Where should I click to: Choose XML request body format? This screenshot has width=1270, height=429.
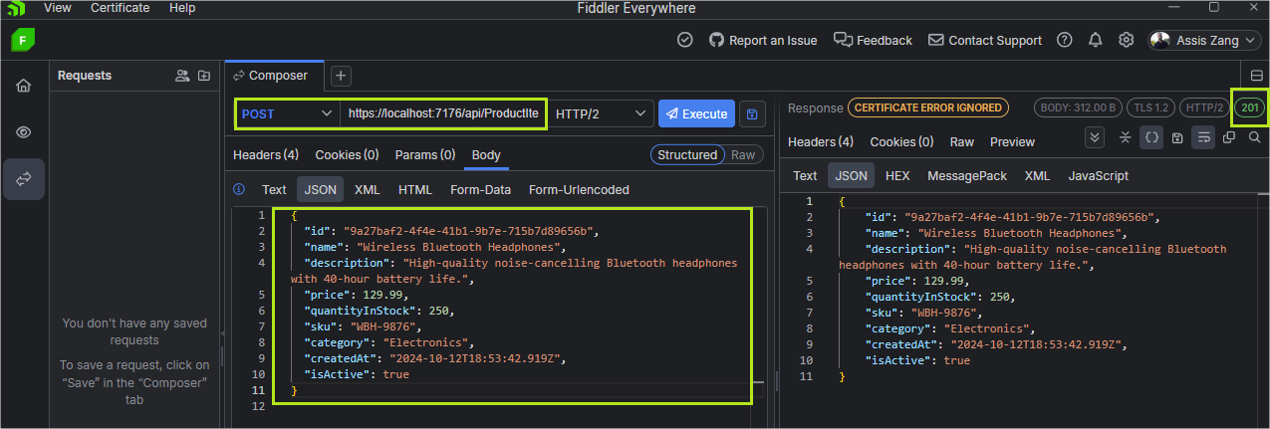click(368, 189)
